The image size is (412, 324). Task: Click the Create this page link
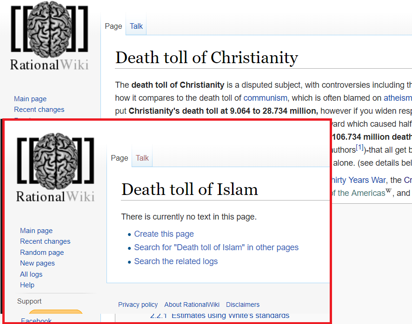tap(164, 234)
